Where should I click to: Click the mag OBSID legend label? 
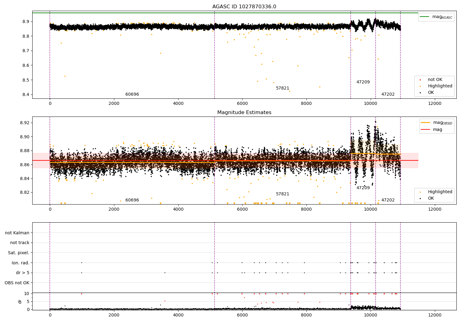tap(443, 123)
